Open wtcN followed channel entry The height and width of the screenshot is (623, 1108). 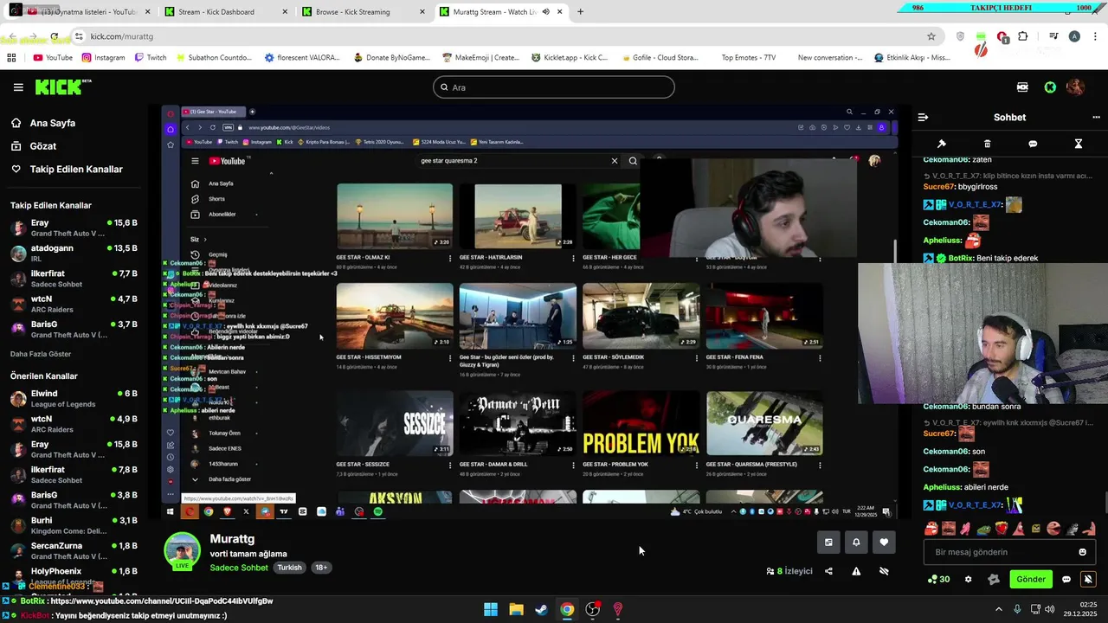point(74,304)
